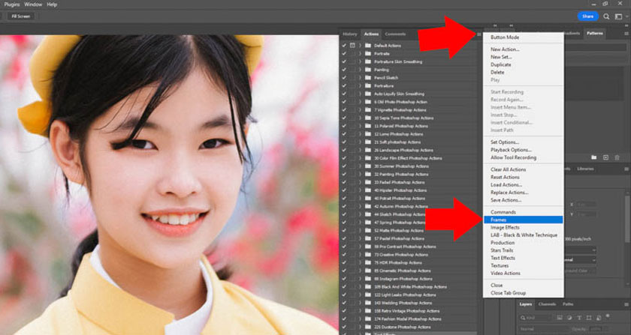Open the Actions panel flyout menu icon
This screenshot has height=335, width=631.
[479, 34]
